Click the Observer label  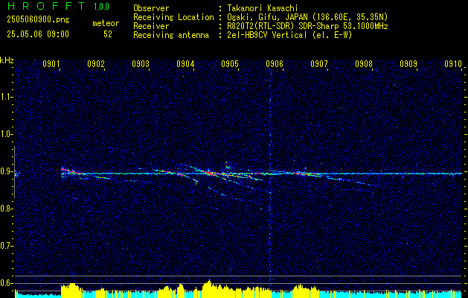click(x=151, y=8)
